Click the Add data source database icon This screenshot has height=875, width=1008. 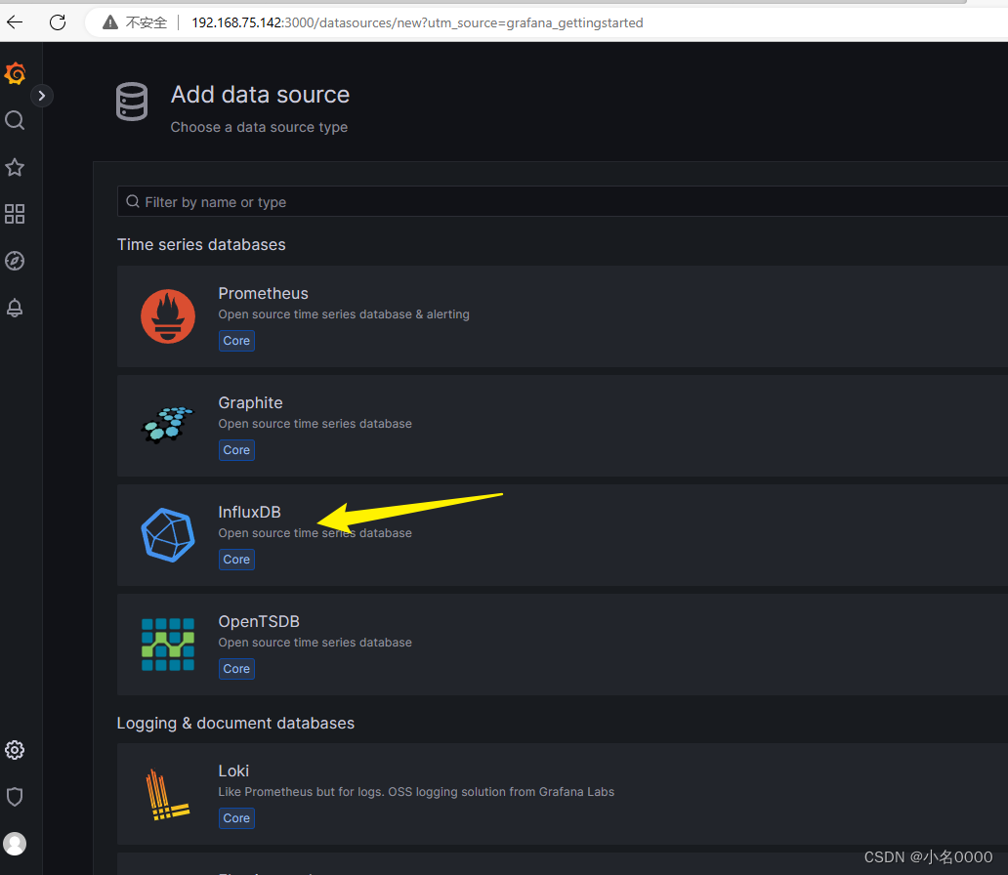coord(132,102)
